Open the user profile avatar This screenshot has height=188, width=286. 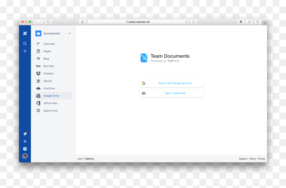25,156
